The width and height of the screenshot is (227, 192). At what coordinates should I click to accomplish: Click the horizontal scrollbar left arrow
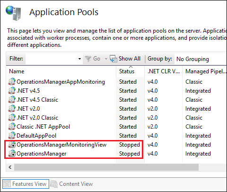[10, 167]
